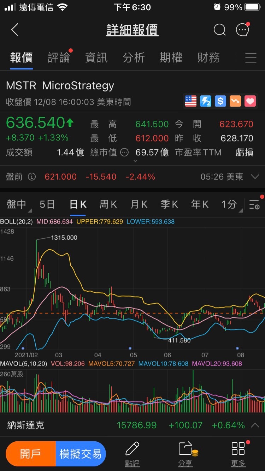Select the 年K chart period
This screenshot has width=265, height=471.
[x=200, y=204]
